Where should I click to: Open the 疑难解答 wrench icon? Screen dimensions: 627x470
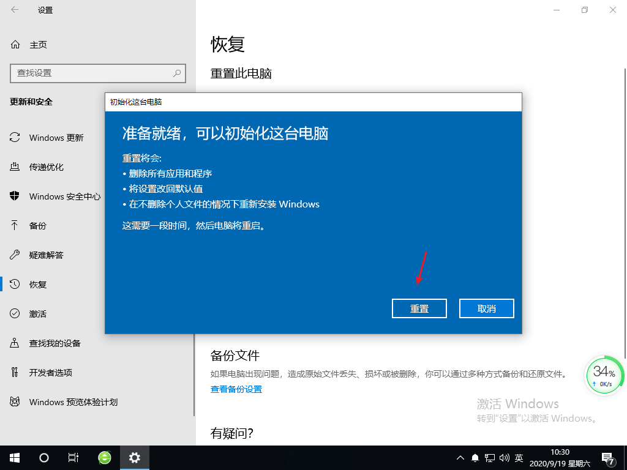[15, 255]
